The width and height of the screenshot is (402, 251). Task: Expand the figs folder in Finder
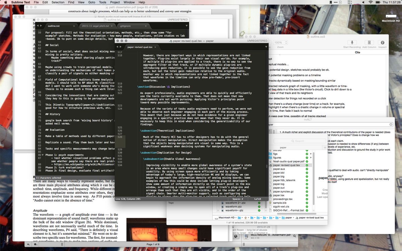tap(311, 153)
